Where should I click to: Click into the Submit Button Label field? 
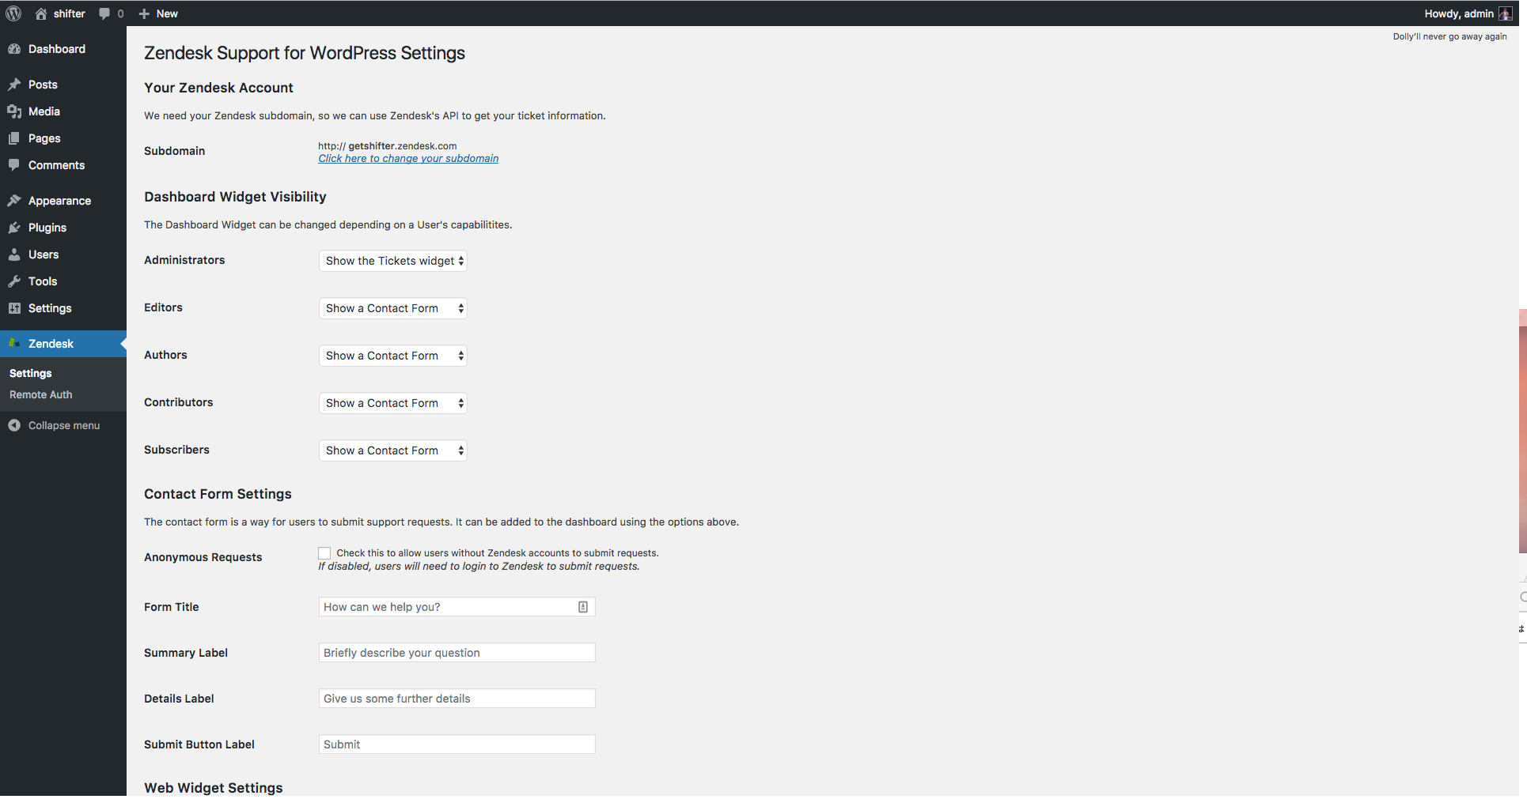pyautogui.click(x=457, y=744)
